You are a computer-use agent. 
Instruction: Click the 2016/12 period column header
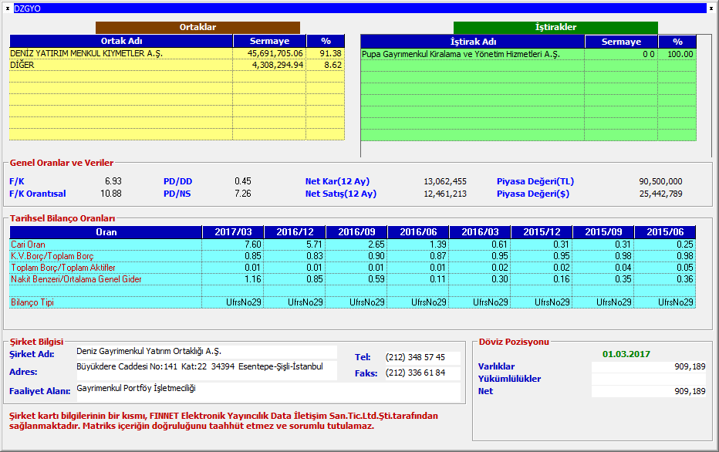[x=295, y=232]
